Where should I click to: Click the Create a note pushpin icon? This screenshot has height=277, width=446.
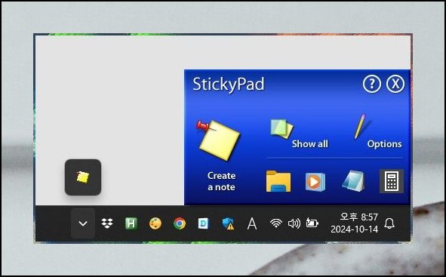(218, 140)
